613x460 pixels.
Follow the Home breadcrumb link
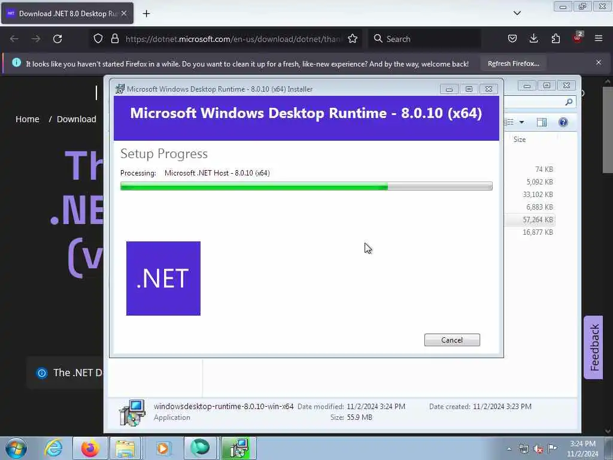pyautogui.click(x=28, y=119)
